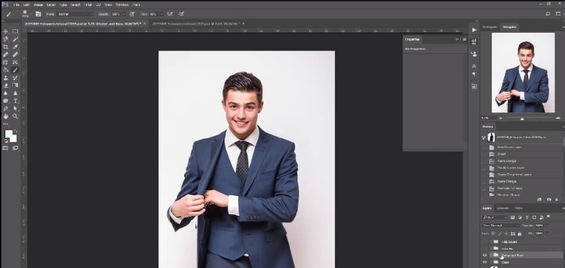Screen dimensions: 565x268
Task: Open the layer filter Kind dropdown
Action: [x=495, y=217]
